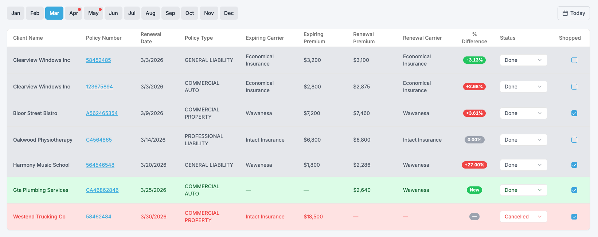Click the green New badge for Gta Plumbing
The image size is (598, 237).
[474, 190]
